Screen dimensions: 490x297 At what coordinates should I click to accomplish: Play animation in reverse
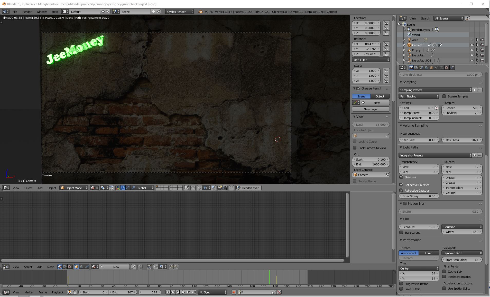[x=178, y=292]
